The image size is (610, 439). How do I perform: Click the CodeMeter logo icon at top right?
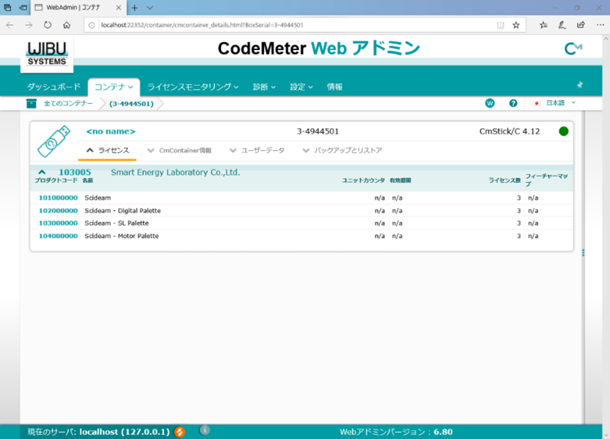[x=573, y=49]
